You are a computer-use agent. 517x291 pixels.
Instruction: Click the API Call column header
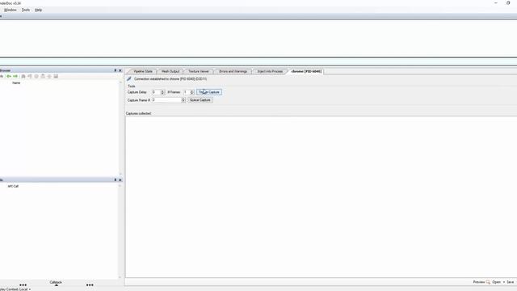click(13, 186)
